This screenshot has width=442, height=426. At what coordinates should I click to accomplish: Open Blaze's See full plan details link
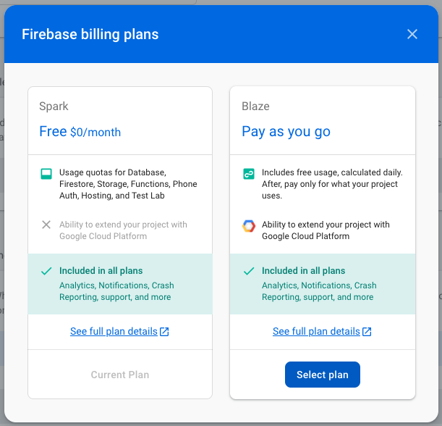[316, 331]
